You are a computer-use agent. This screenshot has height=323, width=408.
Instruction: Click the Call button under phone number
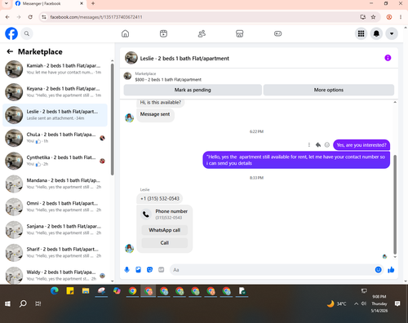pos(165,243)
